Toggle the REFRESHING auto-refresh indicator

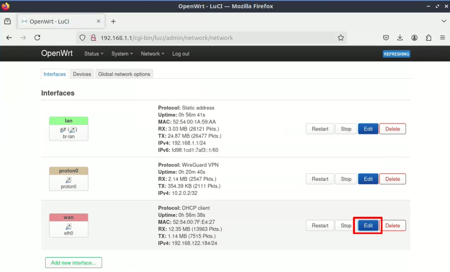(396, 54)
